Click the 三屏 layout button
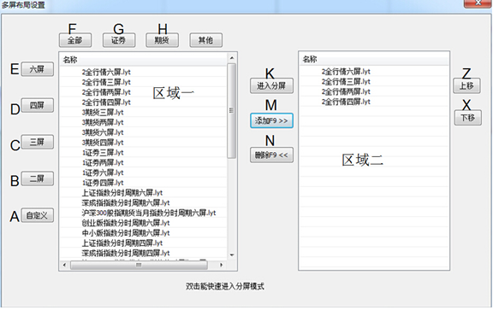The image size is (493, 310). pyautogui.click(x=37, y=142)
